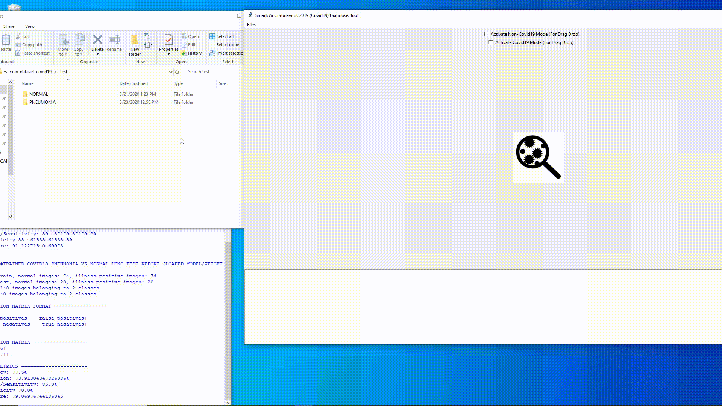Enable Activate Covid19 Mode checkbox

tap(491, 42)
